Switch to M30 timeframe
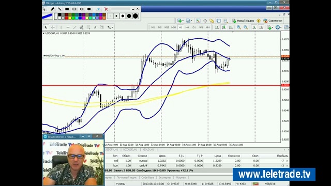 (174, 27)
